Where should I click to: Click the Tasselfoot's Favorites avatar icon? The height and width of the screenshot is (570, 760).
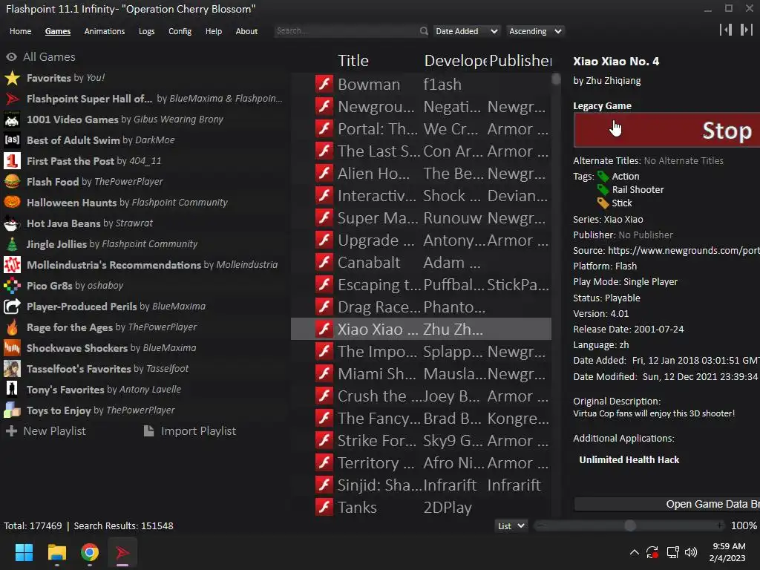click(12, 369)
